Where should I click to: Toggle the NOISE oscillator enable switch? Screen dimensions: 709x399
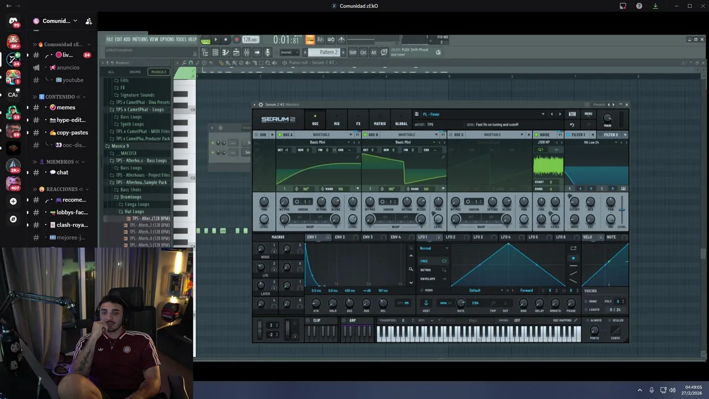[536, 135]
